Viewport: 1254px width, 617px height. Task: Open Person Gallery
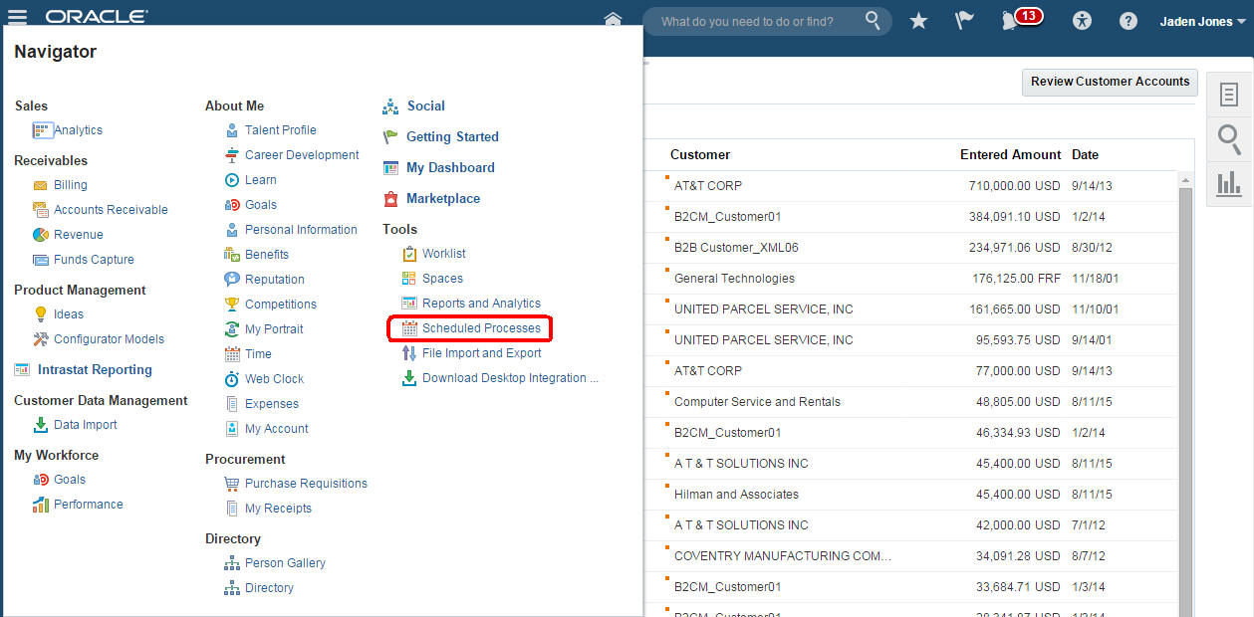tap(285, 563)
